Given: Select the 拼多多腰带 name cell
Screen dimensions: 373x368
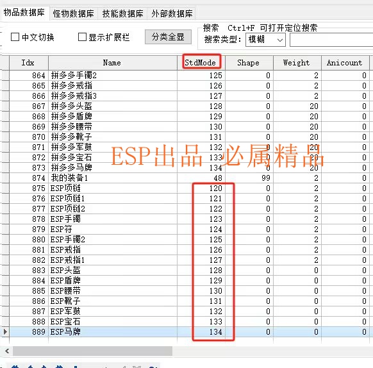Looking at the screenshot, I should pyautogui.click(x=113, y=127).
